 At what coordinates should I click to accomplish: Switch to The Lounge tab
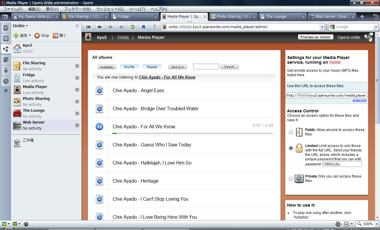click(x=283, y=17)
